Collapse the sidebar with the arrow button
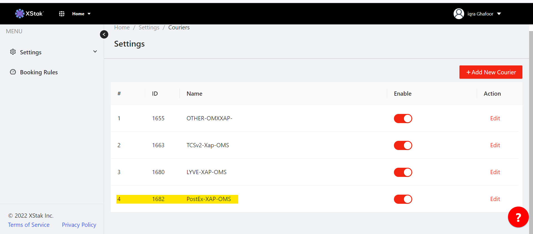Image resolution: width=533 pixels, height=234 pixels. pos(104,34)
